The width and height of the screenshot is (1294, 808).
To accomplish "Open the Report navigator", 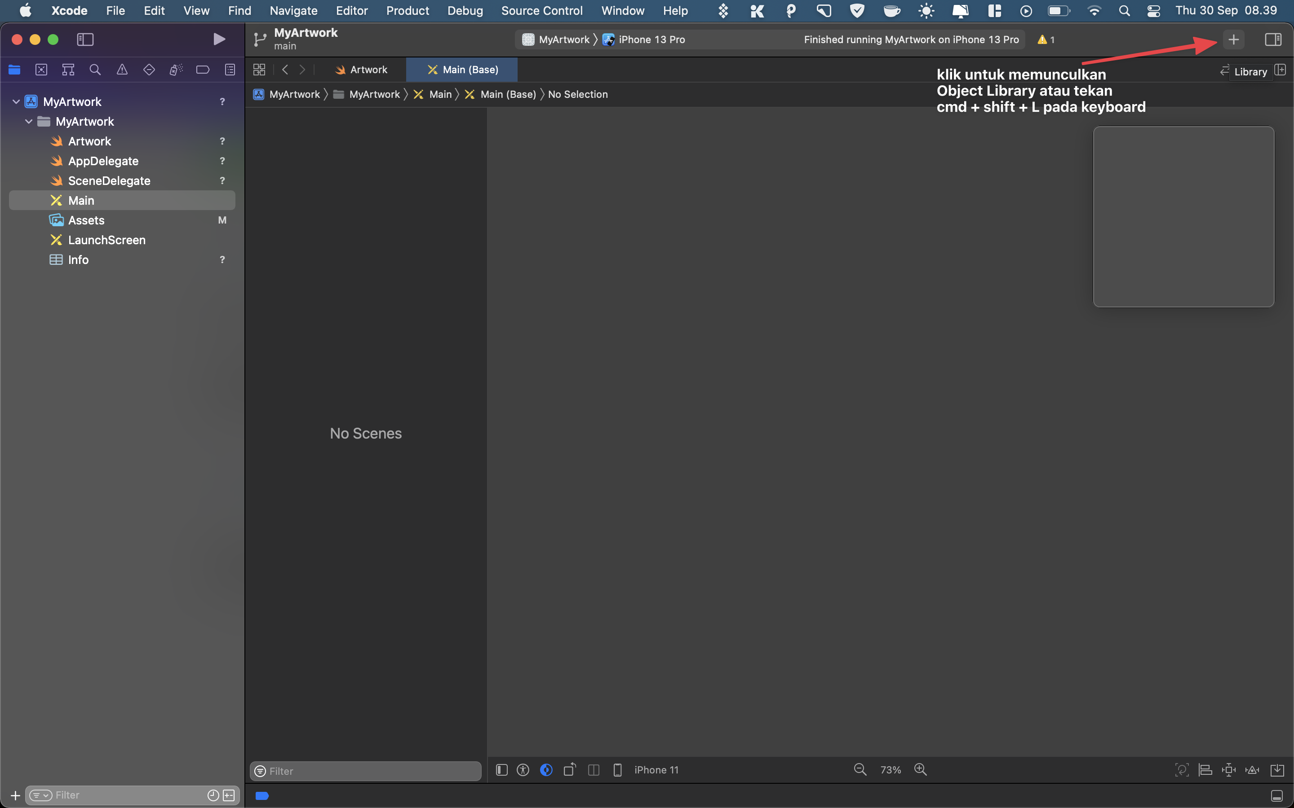I will 230,70.
